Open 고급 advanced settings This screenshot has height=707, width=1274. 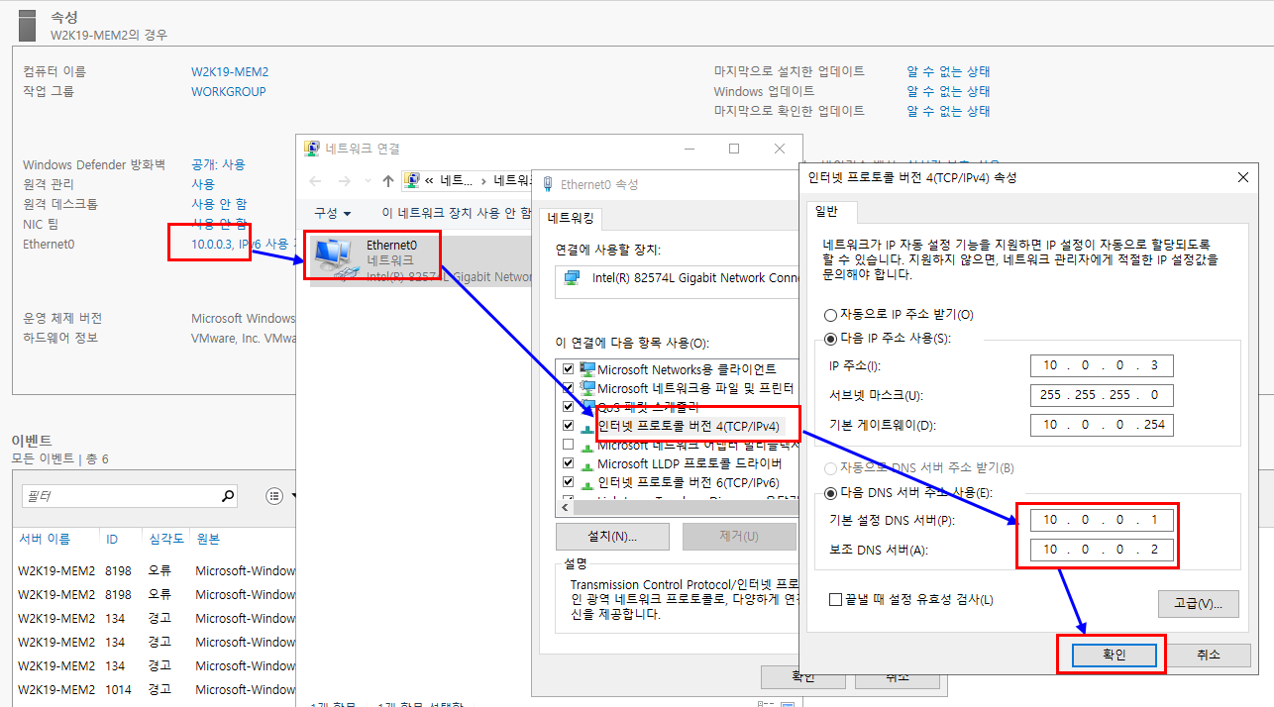coord(1198,603)
